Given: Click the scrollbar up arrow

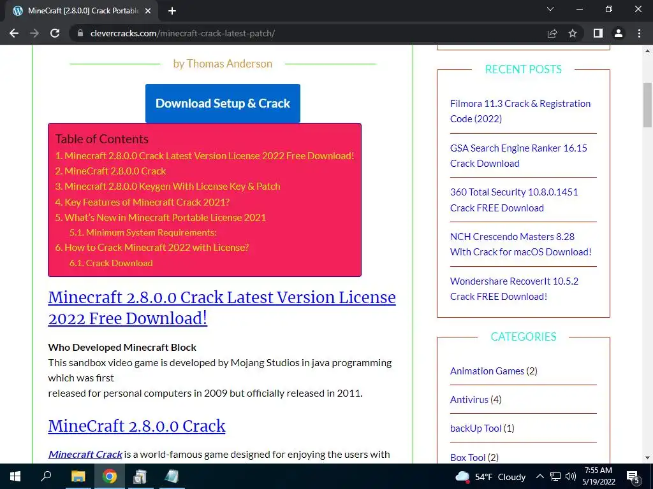Looking at the screenshot, I should tap(647, 51).
